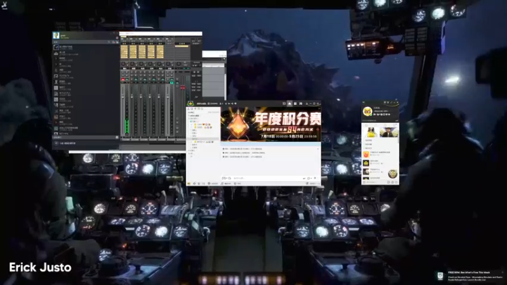Collapse the top channel group in the YY tree

pos(189,116)
